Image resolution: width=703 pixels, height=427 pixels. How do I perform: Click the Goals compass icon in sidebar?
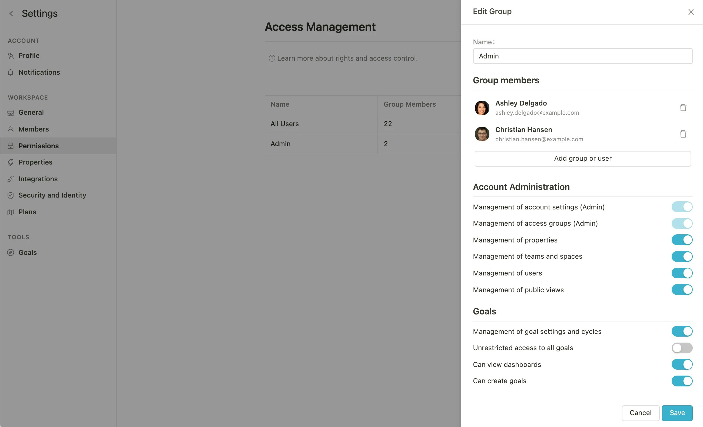tap(11, 252)
